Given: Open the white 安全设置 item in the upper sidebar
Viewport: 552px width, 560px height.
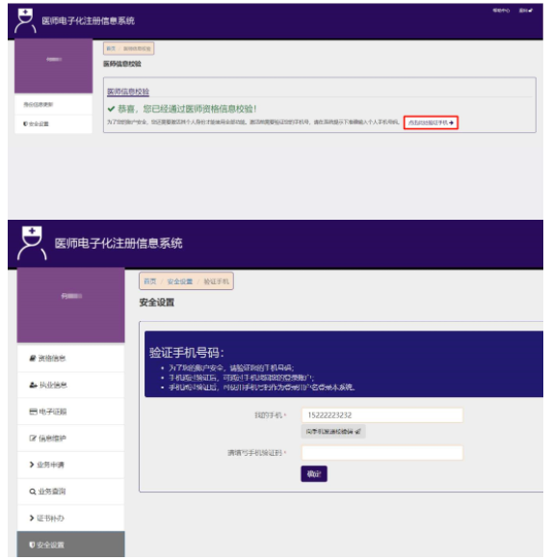Looking at the screenshot, I should [53, 124].
